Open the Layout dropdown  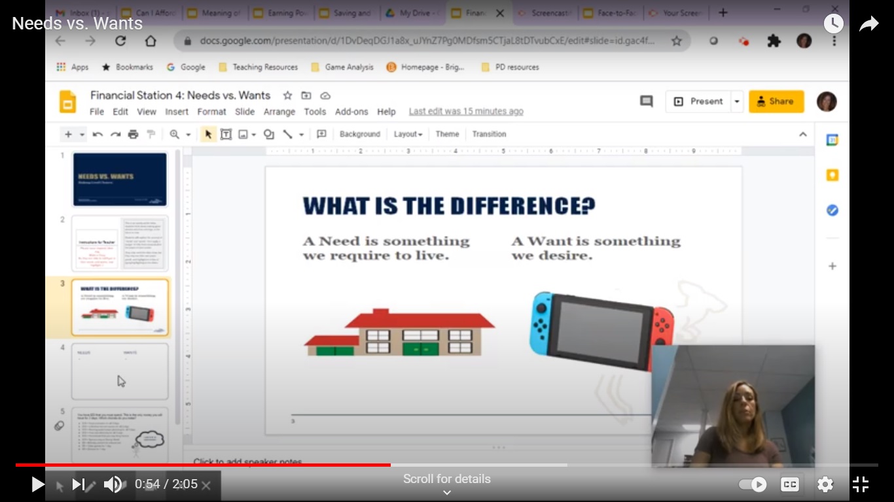coord(408,134)
